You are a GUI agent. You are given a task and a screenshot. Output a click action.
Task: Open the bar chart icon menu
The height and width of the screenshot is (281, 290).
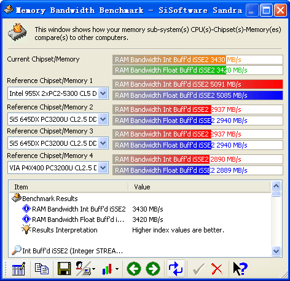click(x=108, y=269)
